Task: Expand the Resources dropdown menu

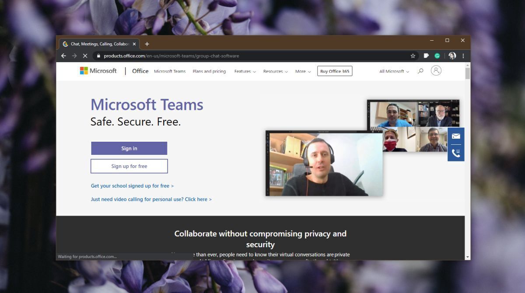Action: (x=275, y=71)
